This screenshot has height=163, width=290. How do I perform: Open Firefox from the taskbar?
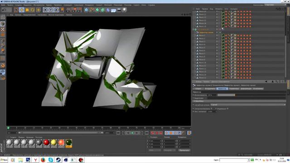43,160
